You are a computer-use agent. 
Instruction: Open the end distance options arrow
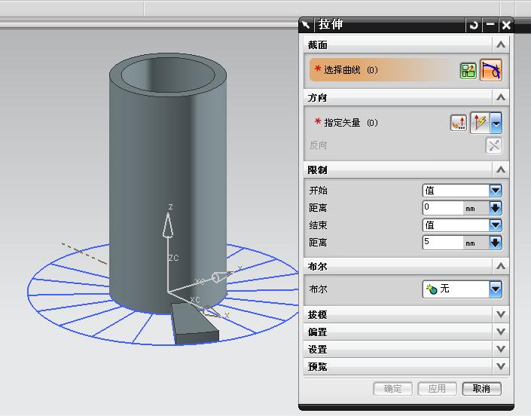click(x=496, y=242)
